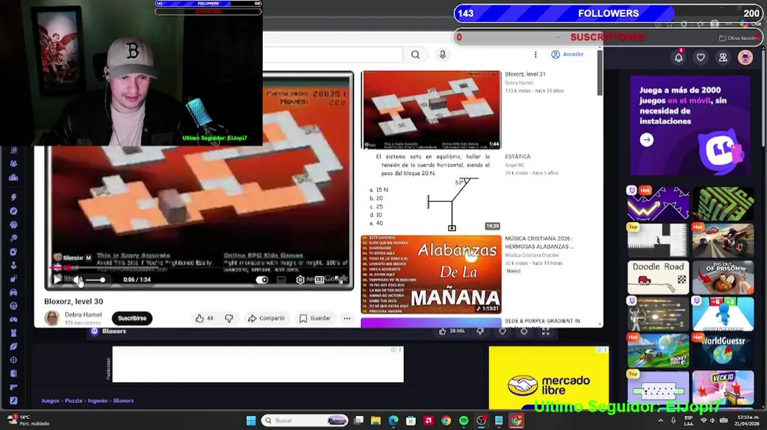The width and height of the screenshot is (767, 430).
Task: Open OBS Studio from the taskbar
Action: click(481, 420)
